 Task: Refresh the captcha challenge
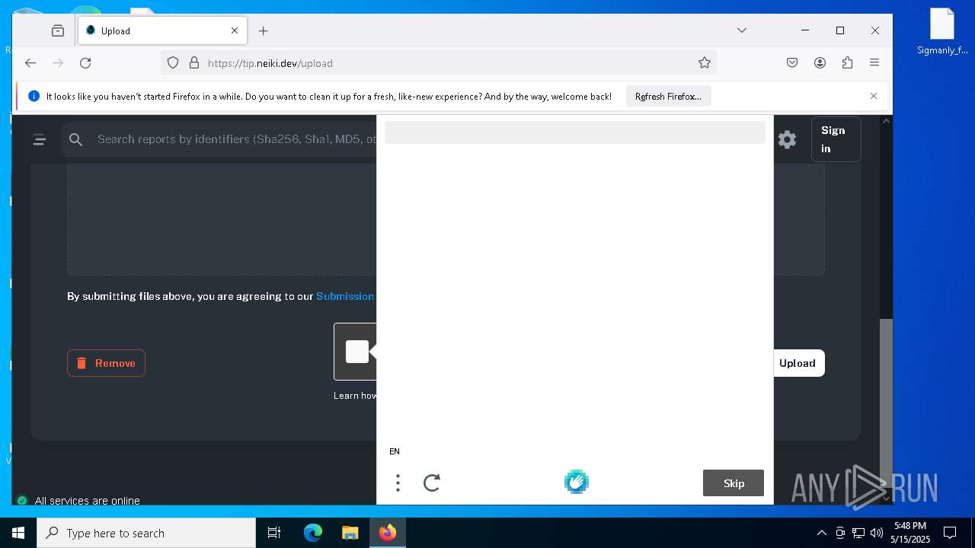click(x=432, y=483)
